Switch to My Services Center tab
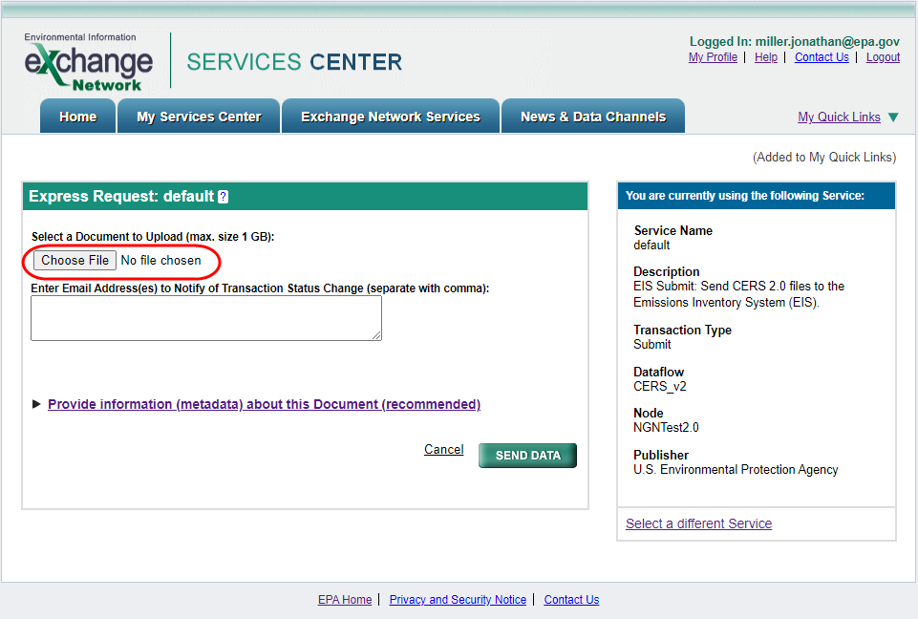Screen dimensions: 918x619 click(199, 117)
